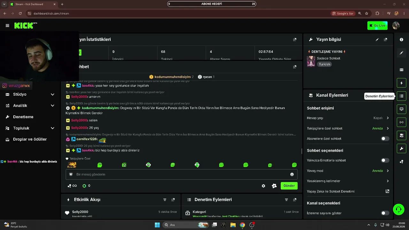The width and height of the screenshot is (409, 230).
Task: Pop out the Yayın İstatistikleri panel
Action: click(295, 40)
